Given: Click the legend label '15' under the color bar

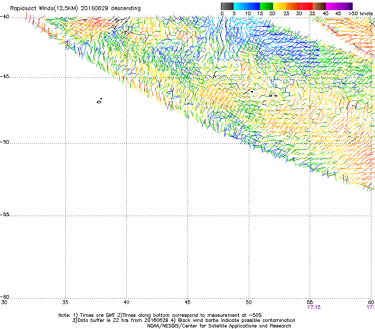Looking at the screenshot, I should [260, 14].
